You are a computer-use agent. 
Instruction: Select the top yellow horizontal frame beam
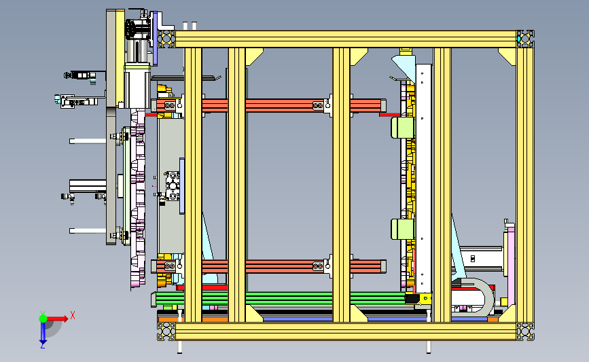point(346,39)
